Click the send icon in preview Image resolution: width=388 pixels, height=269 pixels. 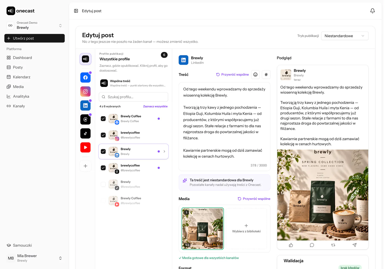[x=355, y=245]
